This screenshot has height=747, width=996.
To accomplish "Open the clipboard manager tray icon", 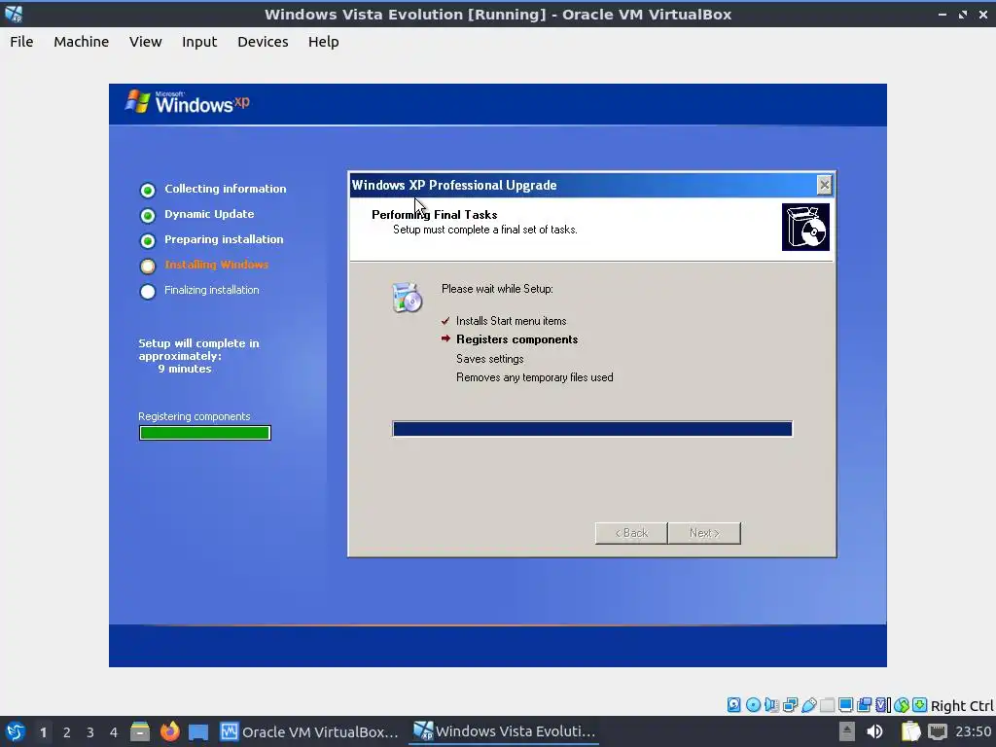I will (910, 731).
